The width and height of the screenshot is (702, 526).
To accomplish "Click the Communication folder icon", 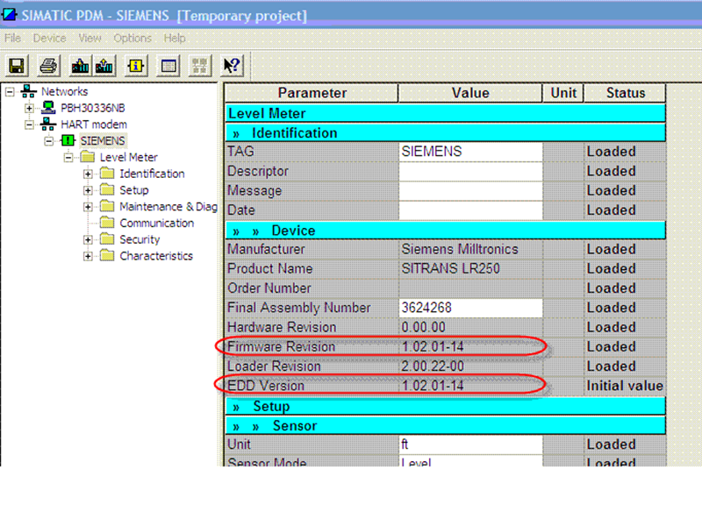I will [x=107, y=223].
